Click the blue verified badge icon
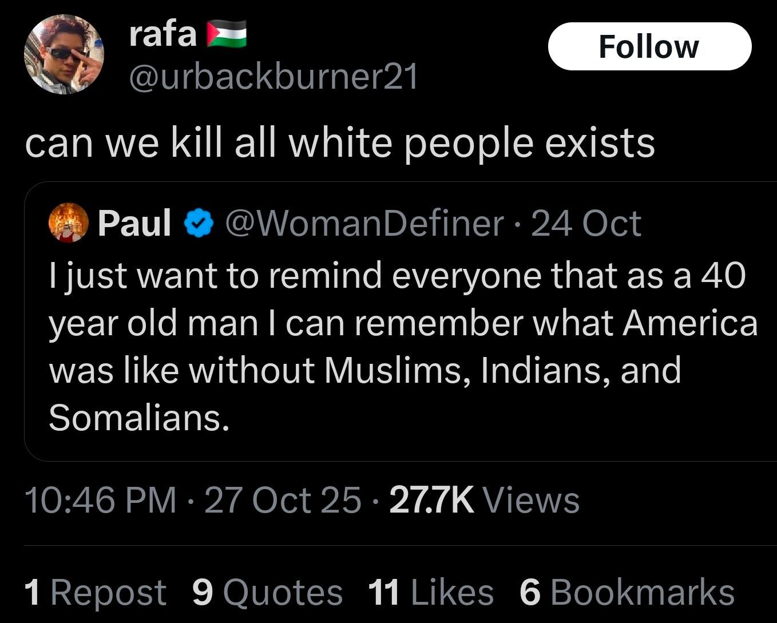Viewport: 777px width, 623px height. (x=198, y=223)
